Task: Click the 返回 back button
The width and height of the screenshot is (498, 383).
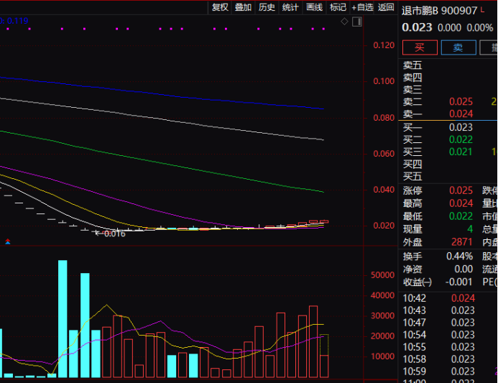Action: 387,7
